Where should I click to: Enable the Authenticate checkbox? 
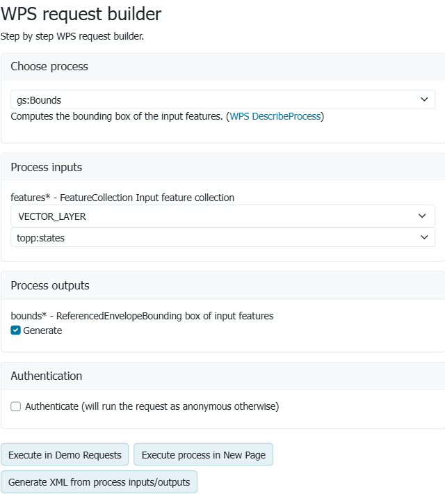[16, 406]
